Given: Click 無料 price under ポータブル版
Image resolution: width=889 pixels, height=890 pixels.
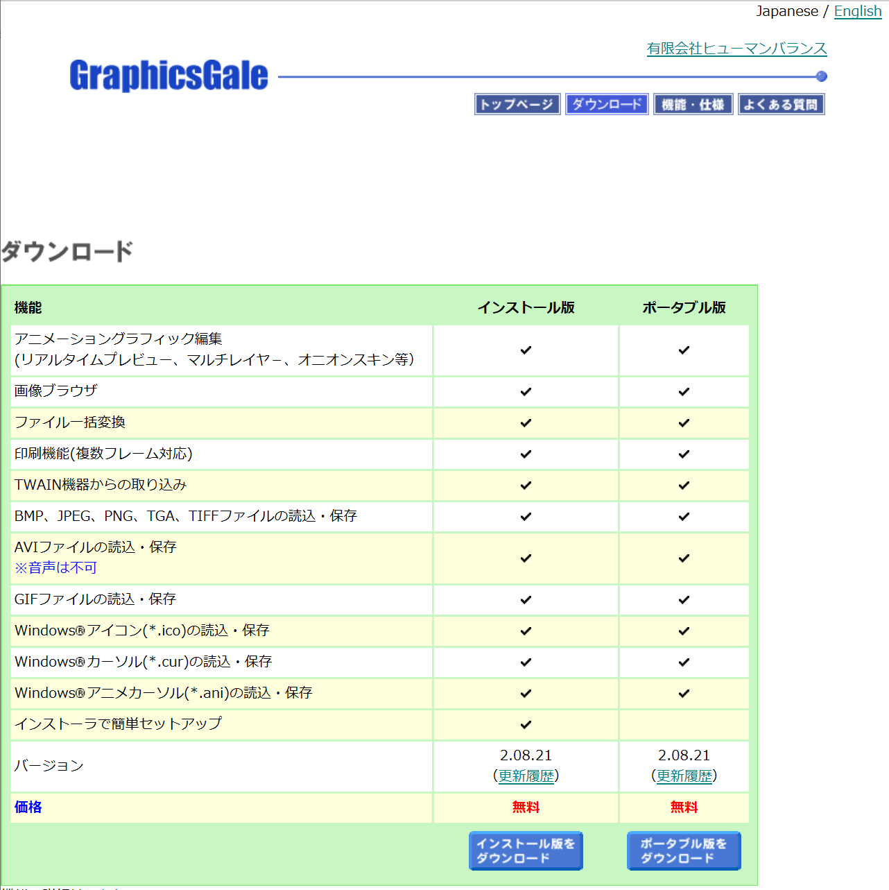Looking at the screenshot, I should tap(684, 807).
